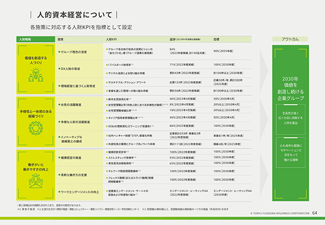This screenshot has height=225, width=325.
Task: Select the 応募123件 progress value
Action: pos(186,82)
